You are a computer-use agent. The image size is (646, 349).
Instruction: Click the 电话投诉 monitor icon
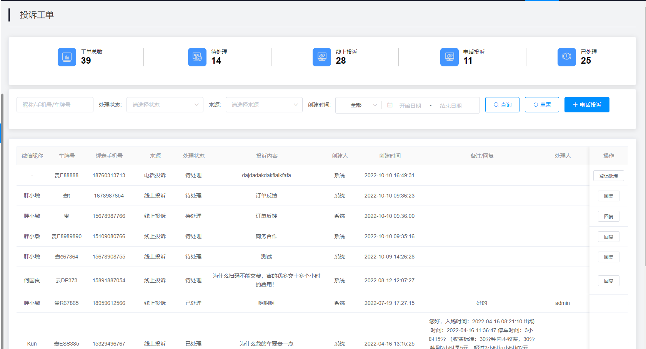tap(449, 57)
